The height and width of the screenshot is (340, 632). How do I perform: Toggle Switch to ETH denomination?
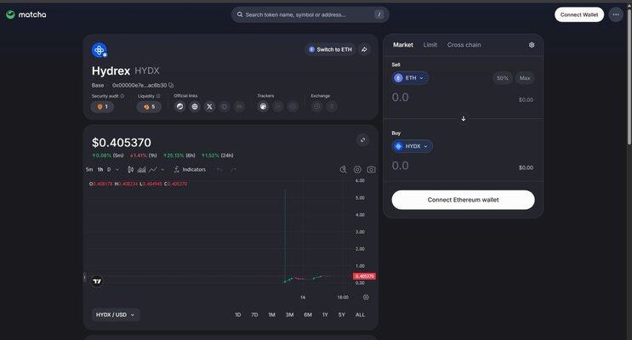[x=330, y=49]
